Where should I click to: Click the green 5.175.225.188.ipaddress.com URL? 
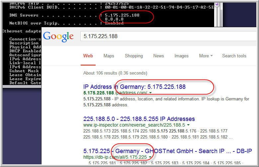point(115,93)
